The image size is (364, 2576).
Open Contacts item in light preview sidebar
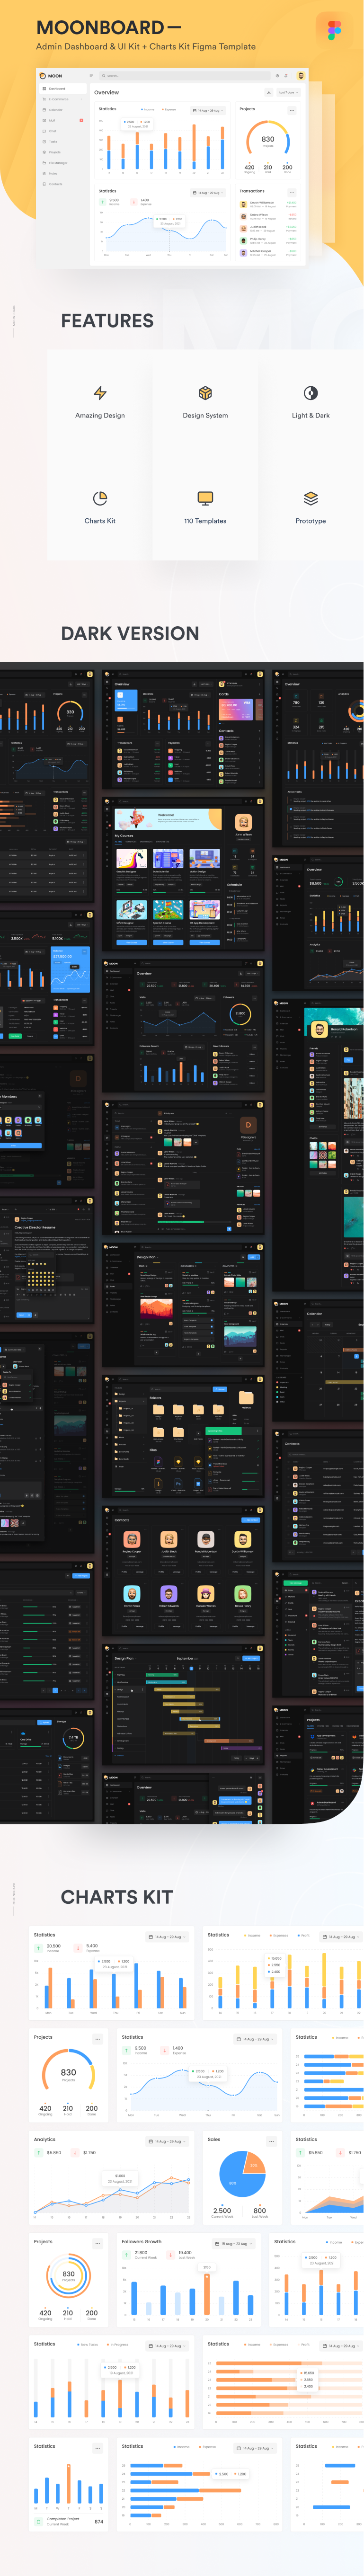tap(55, 184)
